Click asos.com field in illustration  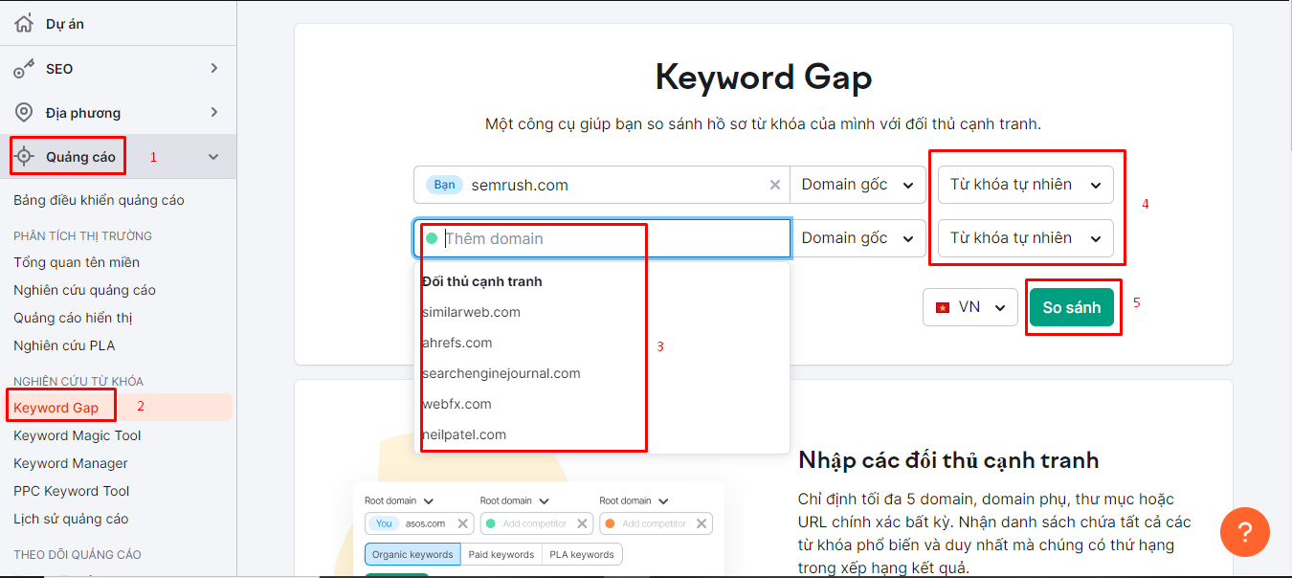click(x=419, y=523)
